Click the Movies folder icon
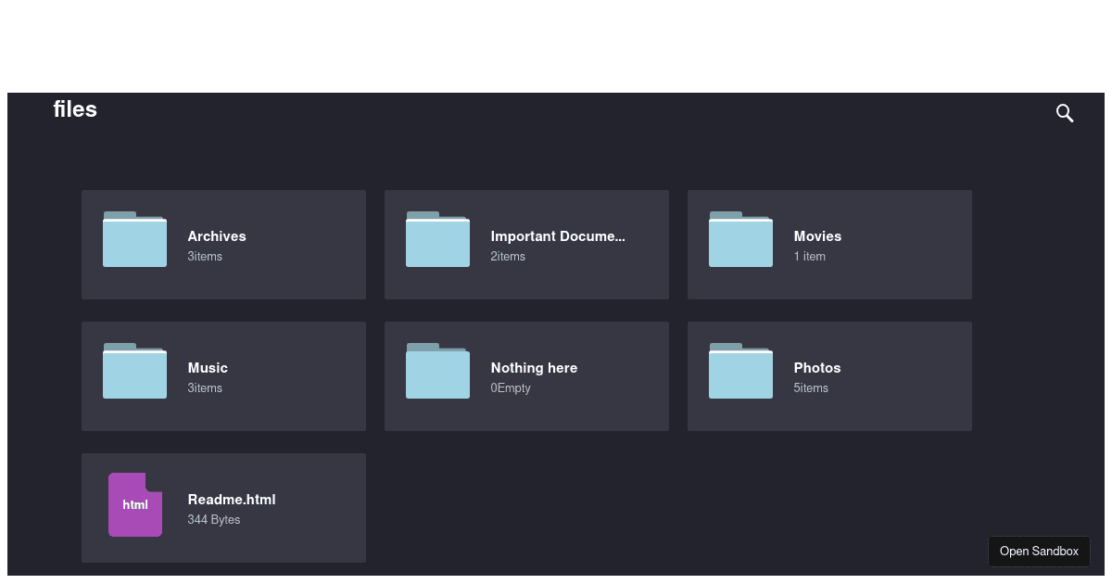Screen dimensions: 1112x584 pos(740,239)
